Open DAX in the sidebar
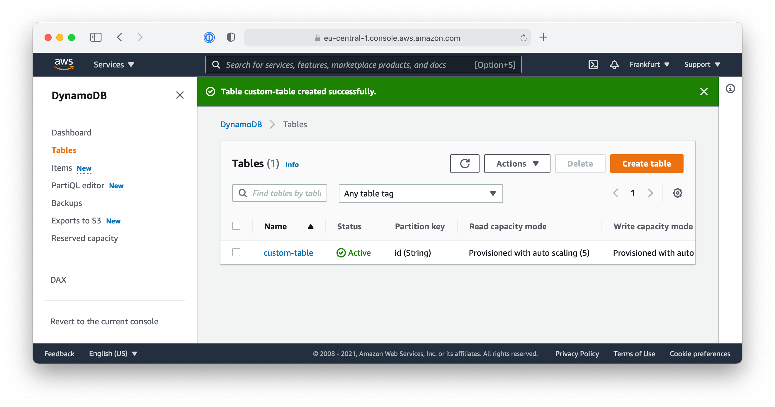Screen dimensions: 775x407 (x=58, y=280)
